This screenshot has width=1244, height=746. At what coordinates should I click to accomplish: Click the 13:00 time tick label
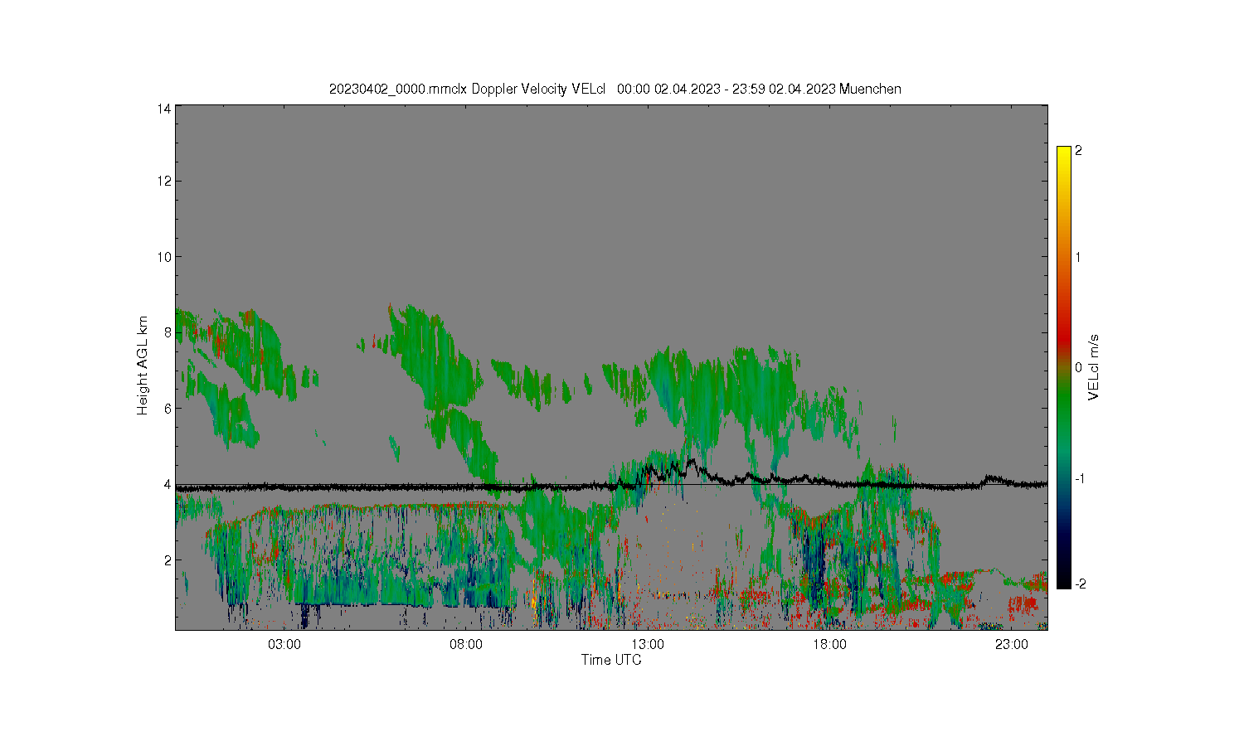pos(648,645)
